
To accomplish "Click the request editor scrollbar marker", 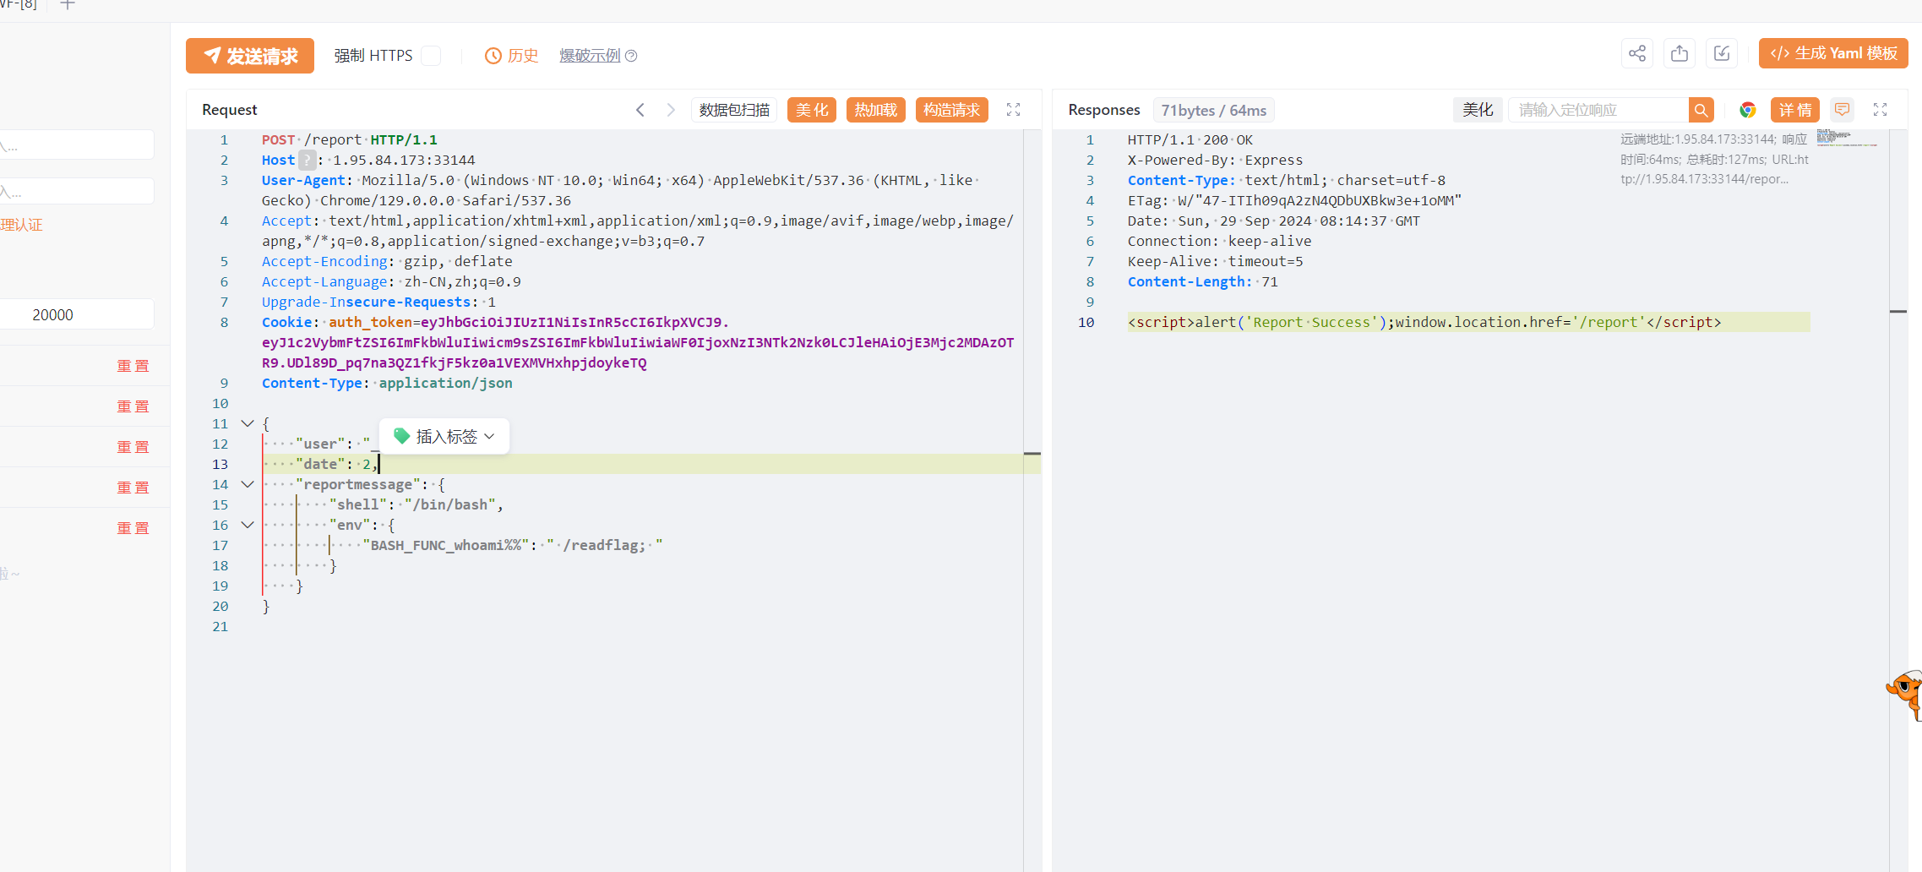I will 1032,454.
